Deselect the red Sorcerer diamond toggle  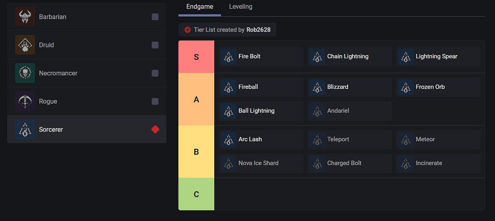(155, 129)
